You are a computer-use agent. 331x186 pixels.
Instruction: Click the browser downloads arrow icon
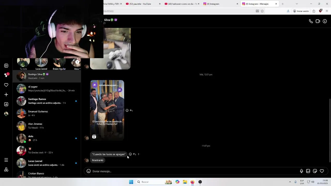point(288,11)
